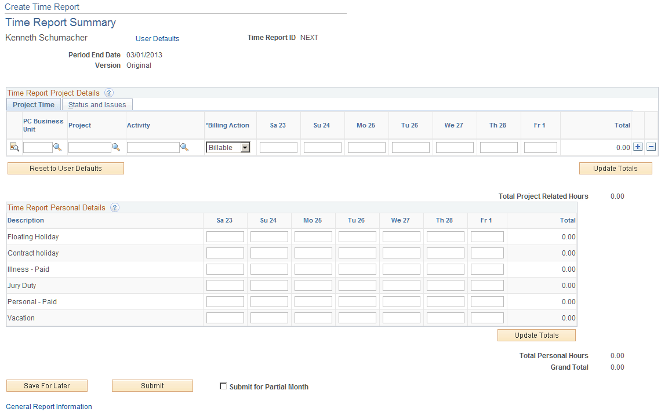
Task: Click the personalize grid icon on the row
Action: (14, 147)
